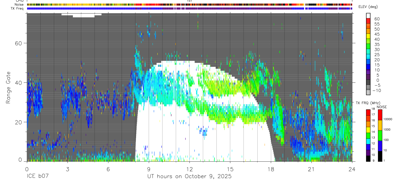Click x-axis tick label '15' under plot
The width and height of the screenshot is (396, 183).
230,169
